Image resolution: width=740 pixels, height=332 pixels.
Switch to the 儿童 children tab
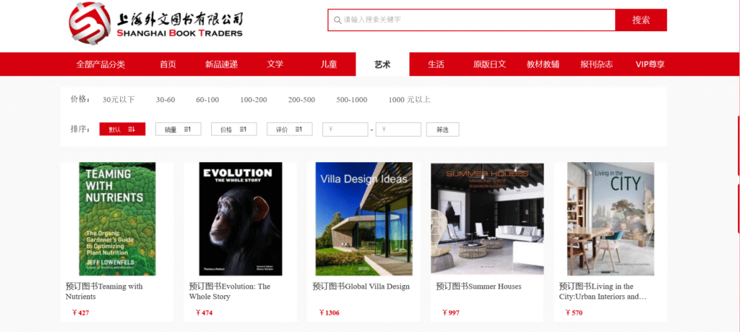coord(329,64)
